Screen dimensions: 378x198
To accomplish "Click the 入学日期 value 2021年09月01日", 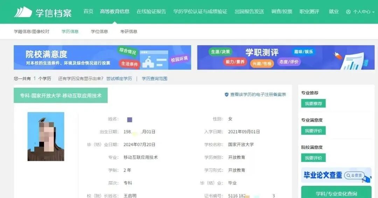I will coord(244,132).
